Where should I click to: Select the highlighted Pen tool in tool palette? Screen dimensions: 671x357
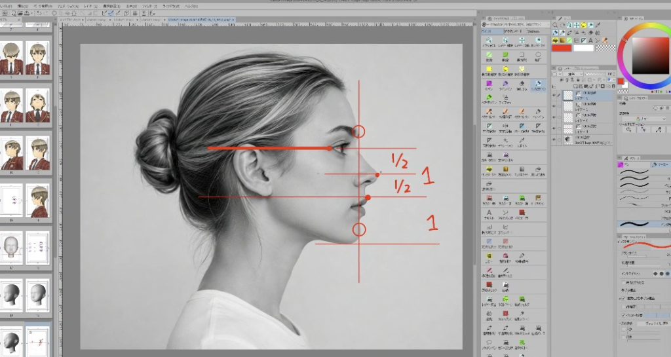[555, 33]
